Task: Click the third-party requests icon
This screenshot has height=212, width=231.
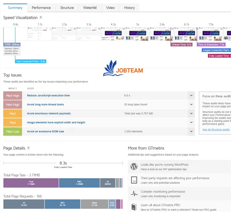Action: click(x=134, y=180)
